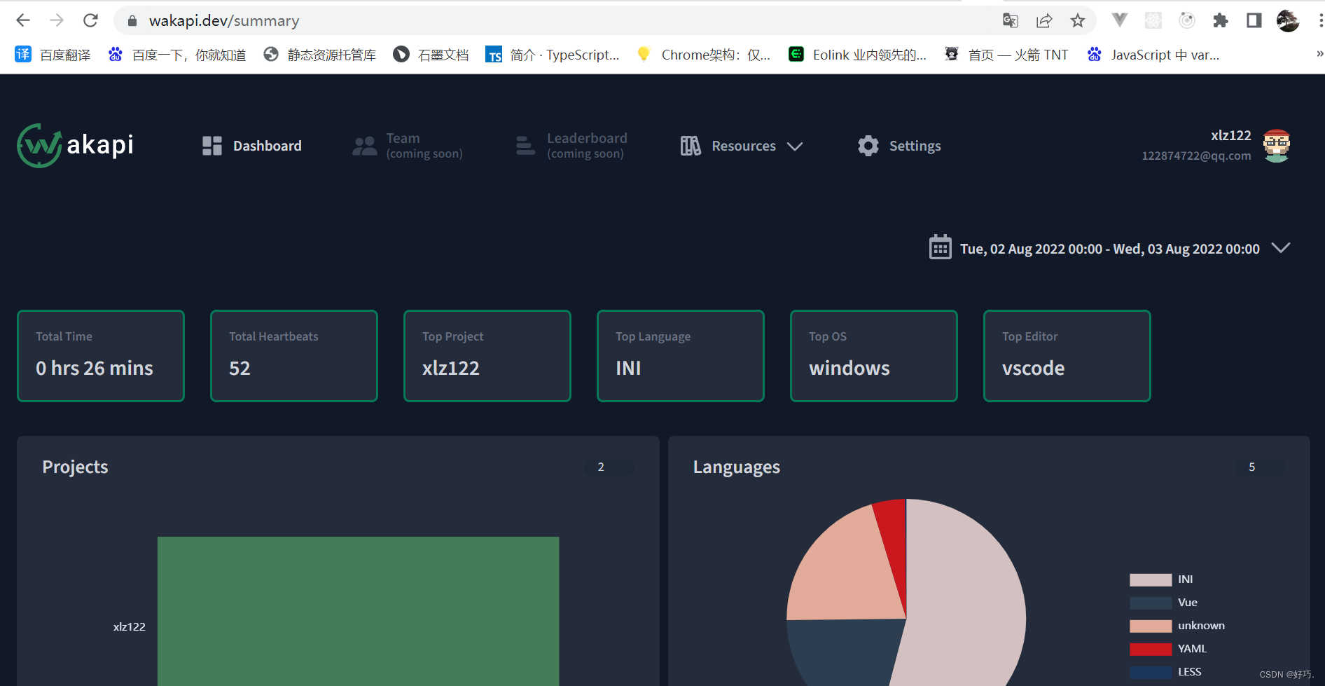This screenshot has width=1325, height=686.
Task: Bookmark this page with star
Action: [1078, 20]
